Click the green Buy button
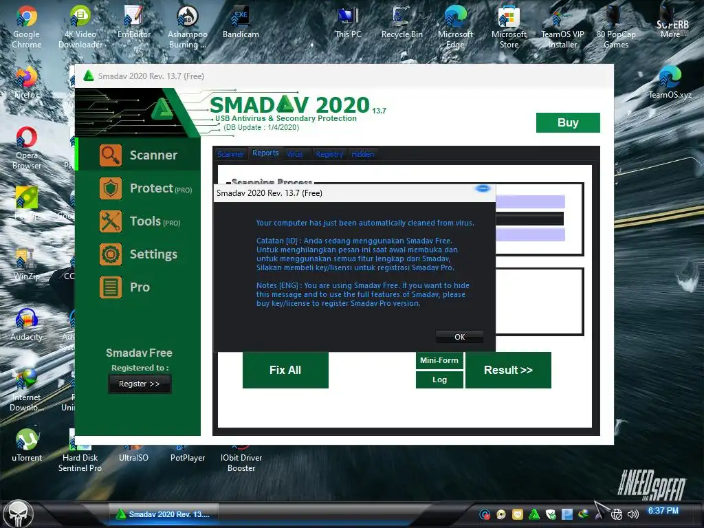The image size is (704, 528). click(568, 122)
